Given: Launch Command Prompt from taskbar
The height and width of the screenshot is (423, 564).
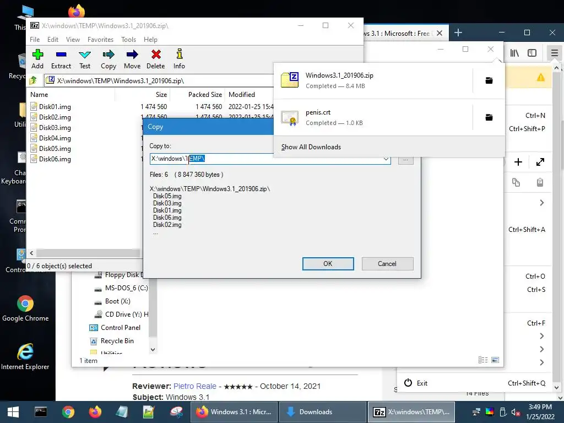Looking at the screenshot, I should click(x=41, y=412).
